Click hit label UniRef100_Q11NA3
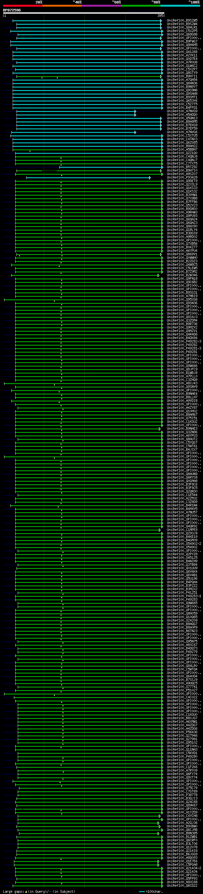This screenshot has width=203, height=894. click(182, 749)
